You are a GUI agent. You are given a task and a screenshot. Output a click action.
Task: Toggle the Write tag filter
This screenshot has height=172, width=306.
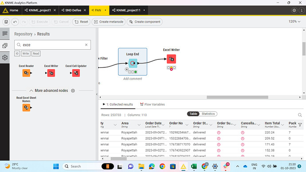[26, 54]
